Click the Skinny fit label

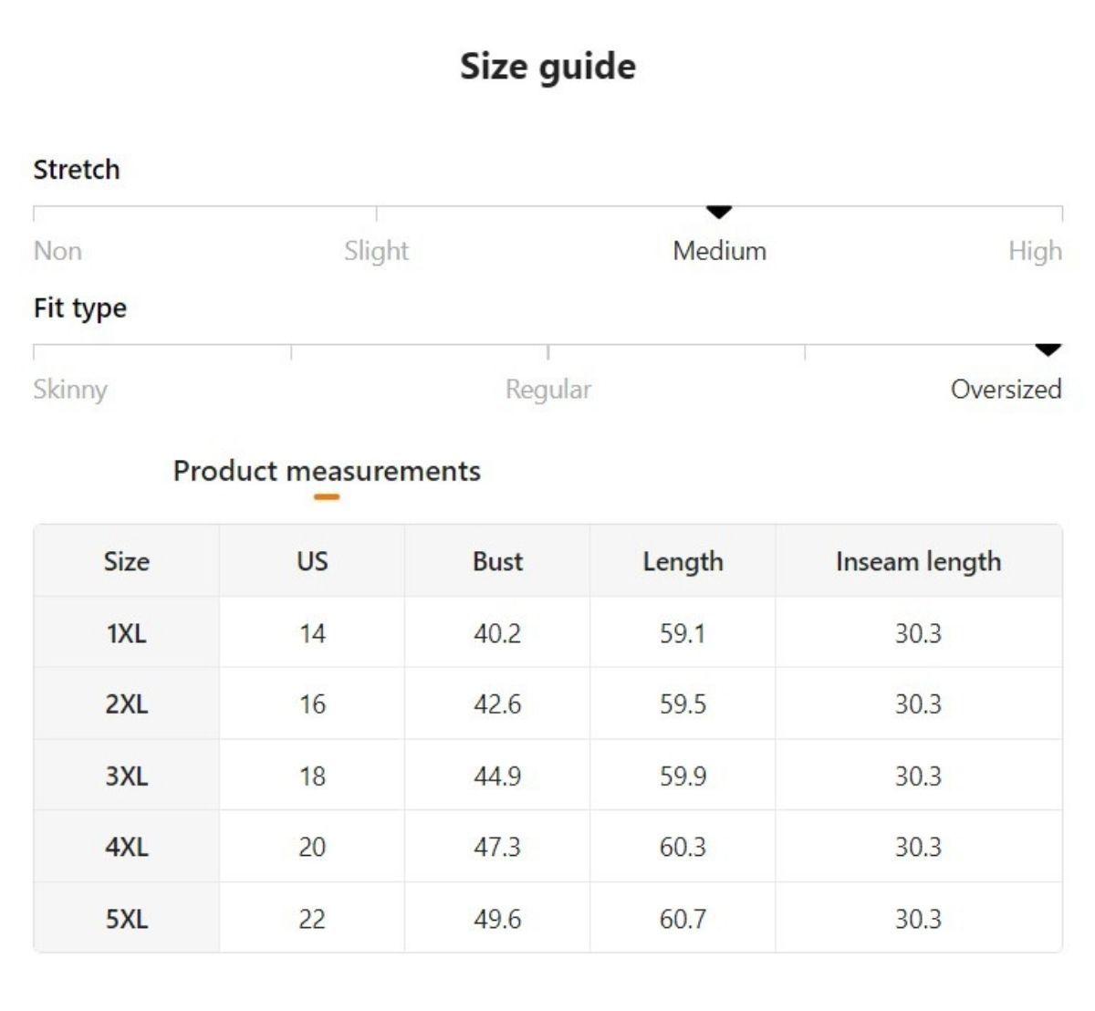pos(70,390)
